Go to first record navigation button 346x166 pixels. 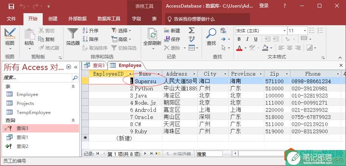[x=98, y=154]
